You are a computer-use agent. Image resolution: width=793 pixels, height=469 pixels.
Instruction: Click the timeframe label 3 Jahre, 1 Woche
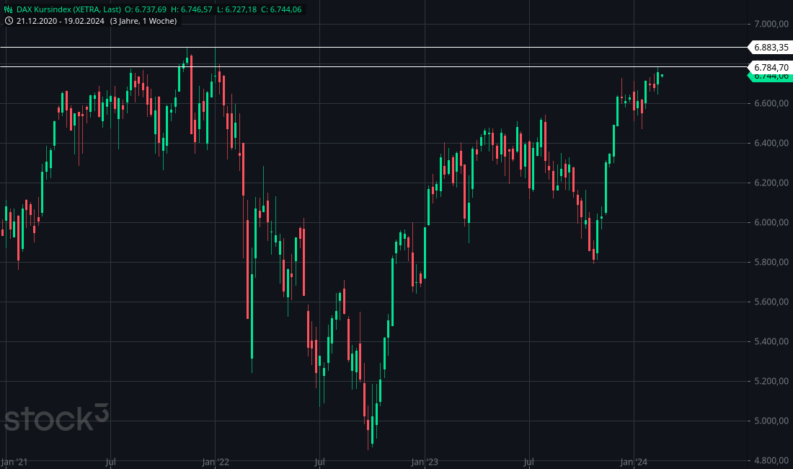tap(143, 22)
